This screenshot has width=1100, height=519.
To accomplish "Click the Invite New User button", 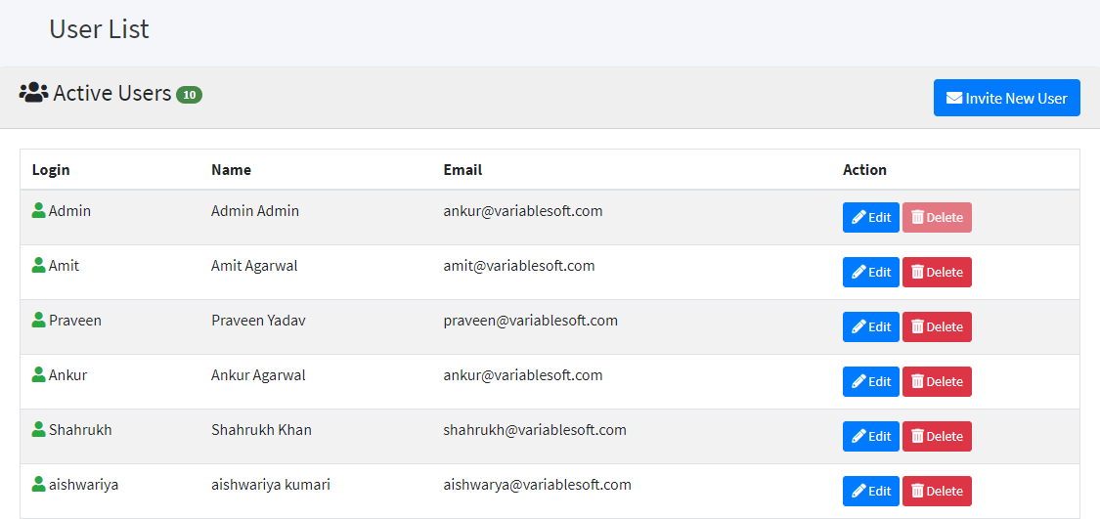I will 1006,98.
